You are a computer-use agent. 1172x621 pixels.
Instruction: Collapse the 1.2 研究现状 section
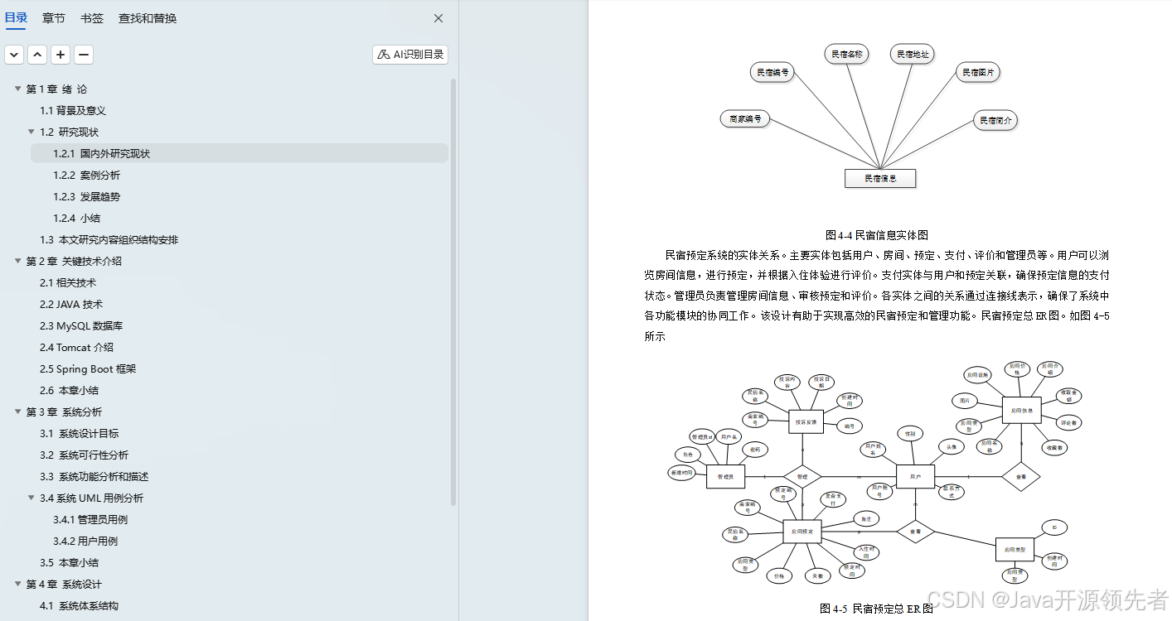pos(31,132)
